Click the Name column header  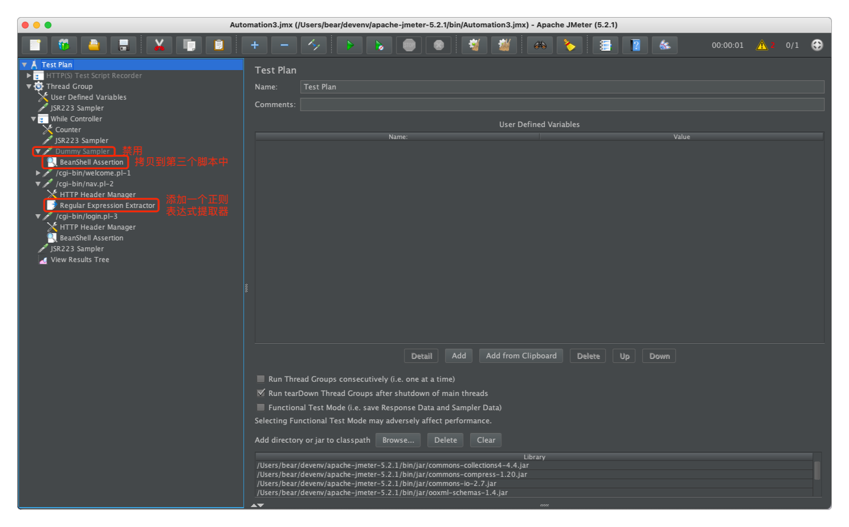click(398, 137)
